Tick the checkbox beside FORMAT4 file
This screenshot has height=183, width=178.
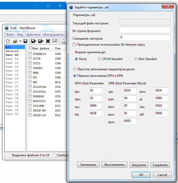[30, 54]
